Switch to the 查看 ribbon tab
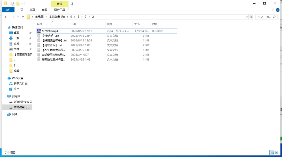 (44, 10)
